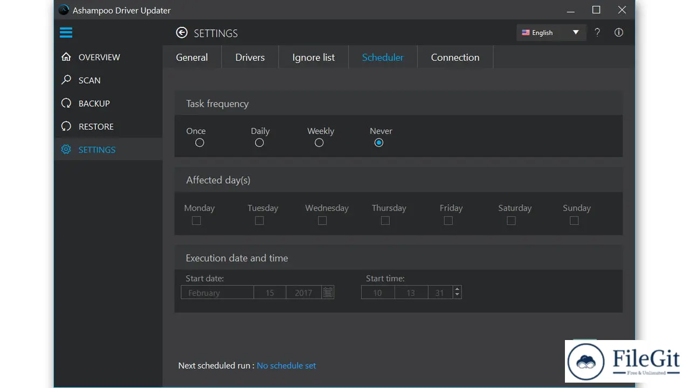Go to SCAN in sidebar

(x=108, y=80)
